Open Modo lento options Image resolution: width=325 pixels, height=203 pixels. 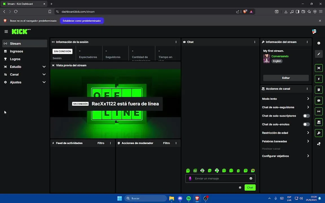click(286, 99)
